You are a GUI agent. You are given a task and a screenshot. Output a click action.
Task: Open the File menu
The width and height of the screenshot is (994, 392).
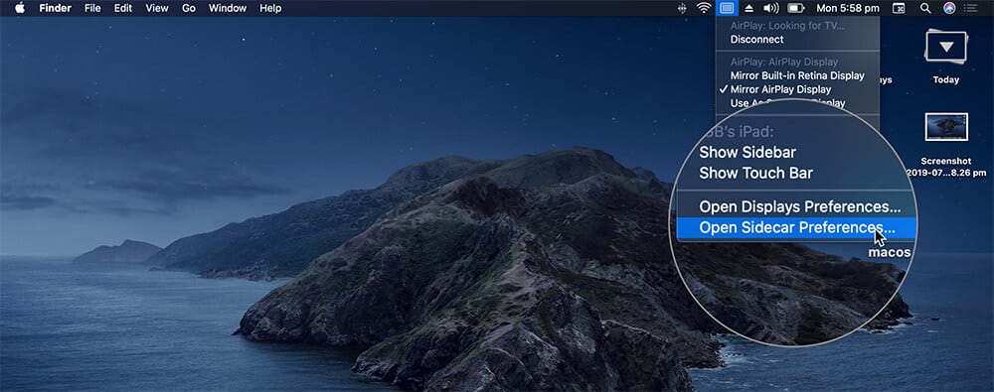(x=92, y=8)
